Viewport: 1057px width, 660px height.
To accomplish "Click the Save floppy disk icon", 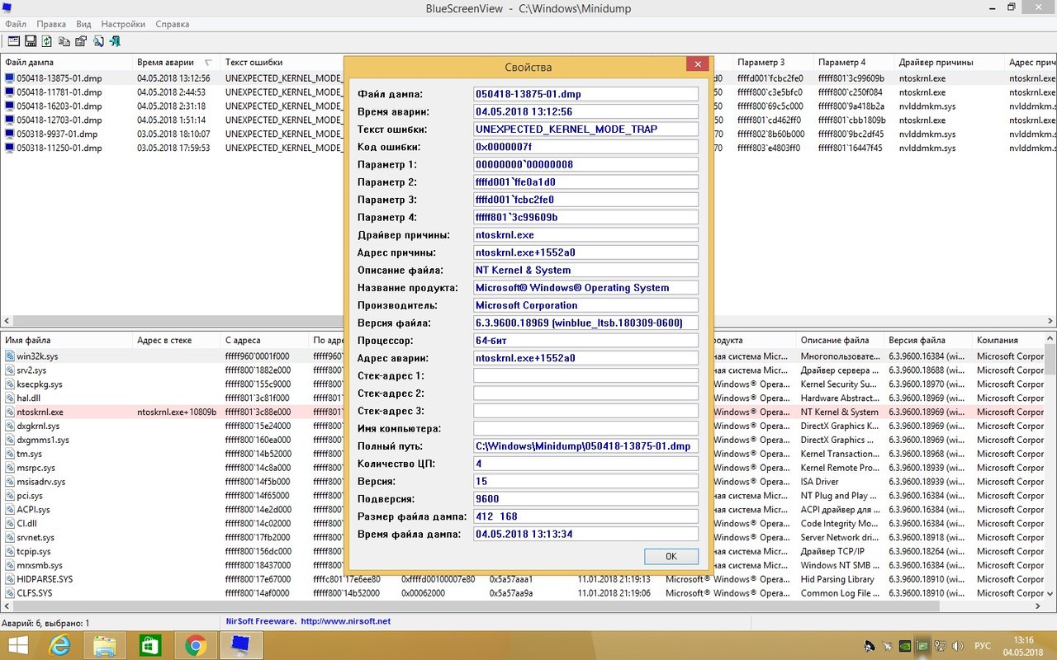I will tap(31, 41).
